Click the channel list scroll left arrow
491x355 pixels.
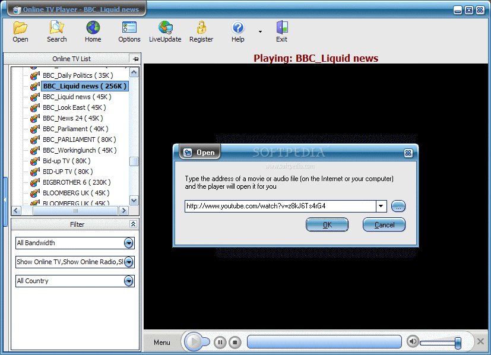(x=17, y=211)
